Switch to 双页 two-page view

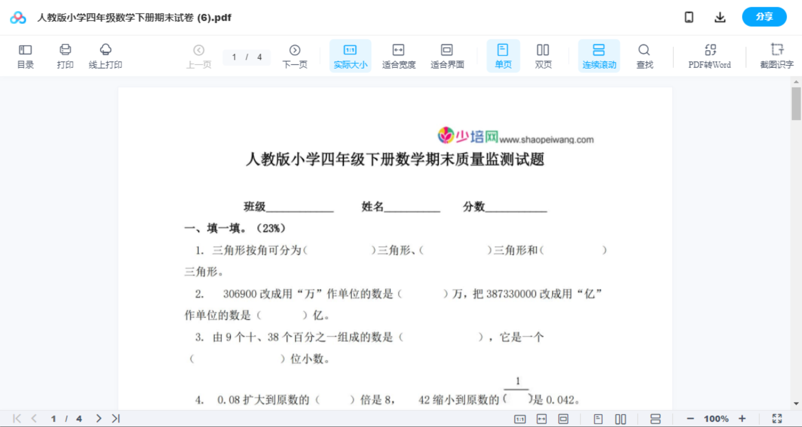543,55
